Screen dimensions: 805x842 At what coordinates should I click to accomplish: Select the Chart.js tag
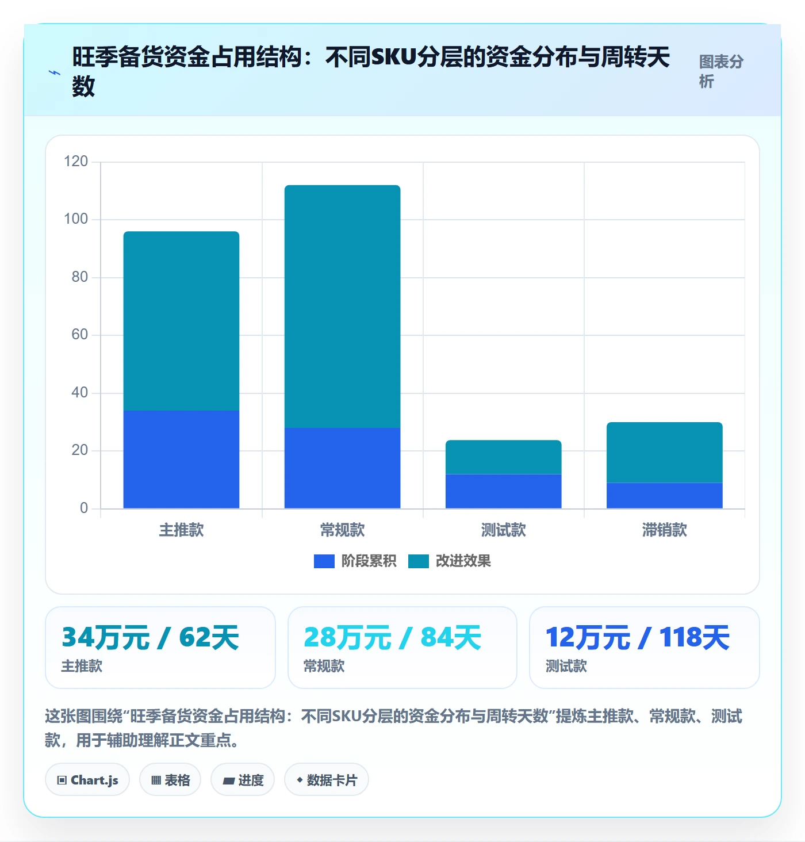tap(87, 780)
